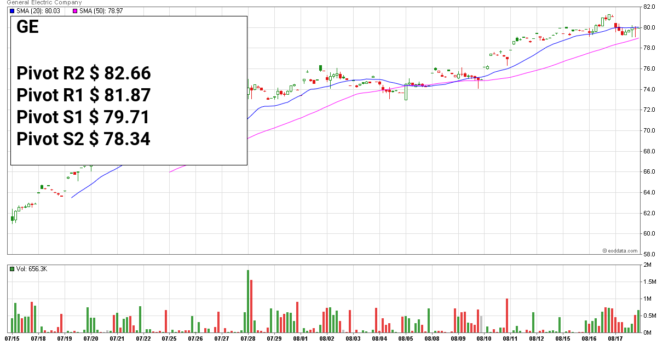
Task: Click the 1M volume axis label
Action: click(x=647, y=299)
